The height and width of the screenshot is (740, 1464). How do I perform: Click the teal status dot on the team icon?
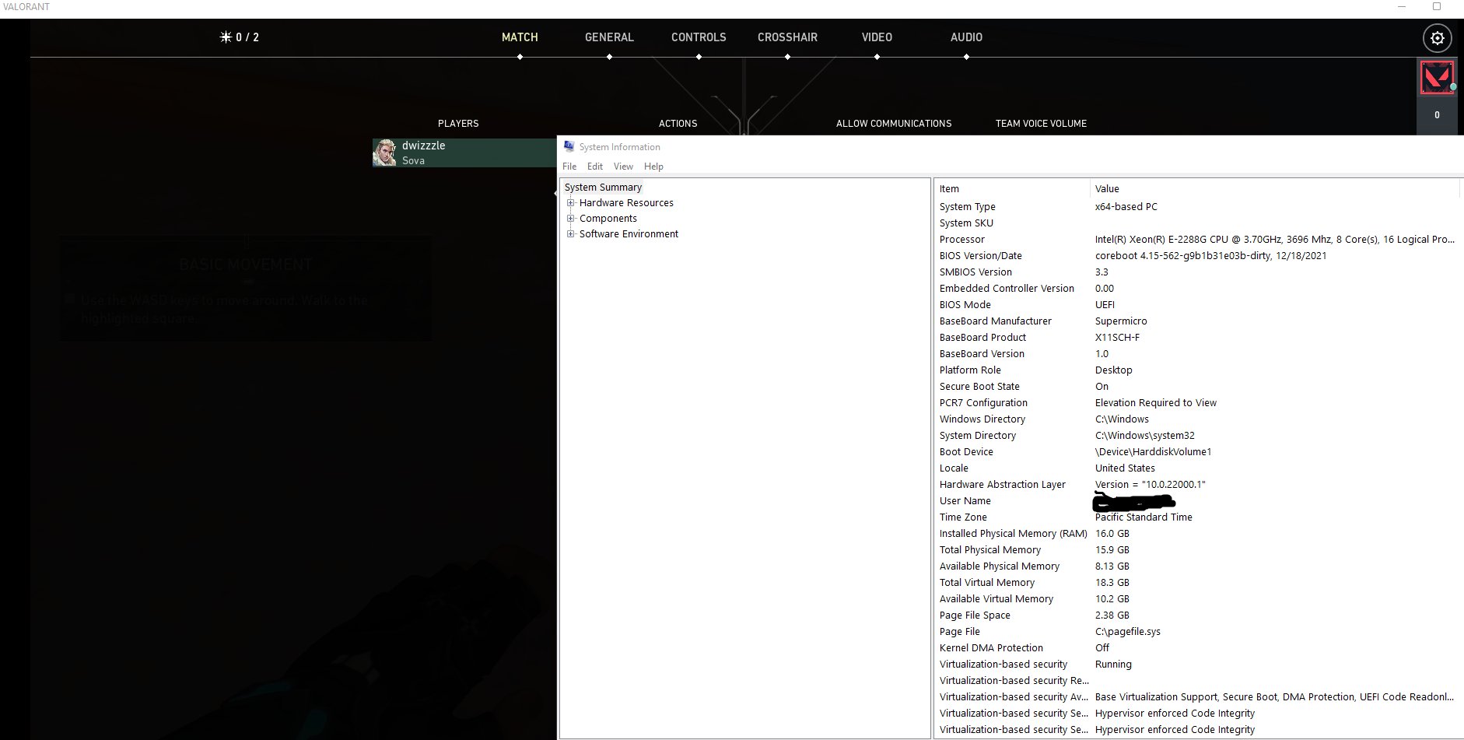pyautogui.click(x=1453, y=88)
